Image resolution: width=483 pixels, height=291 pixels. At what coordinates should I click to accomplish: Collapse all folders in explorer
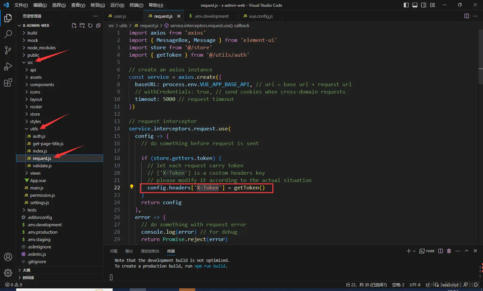(x=98, y=25)
